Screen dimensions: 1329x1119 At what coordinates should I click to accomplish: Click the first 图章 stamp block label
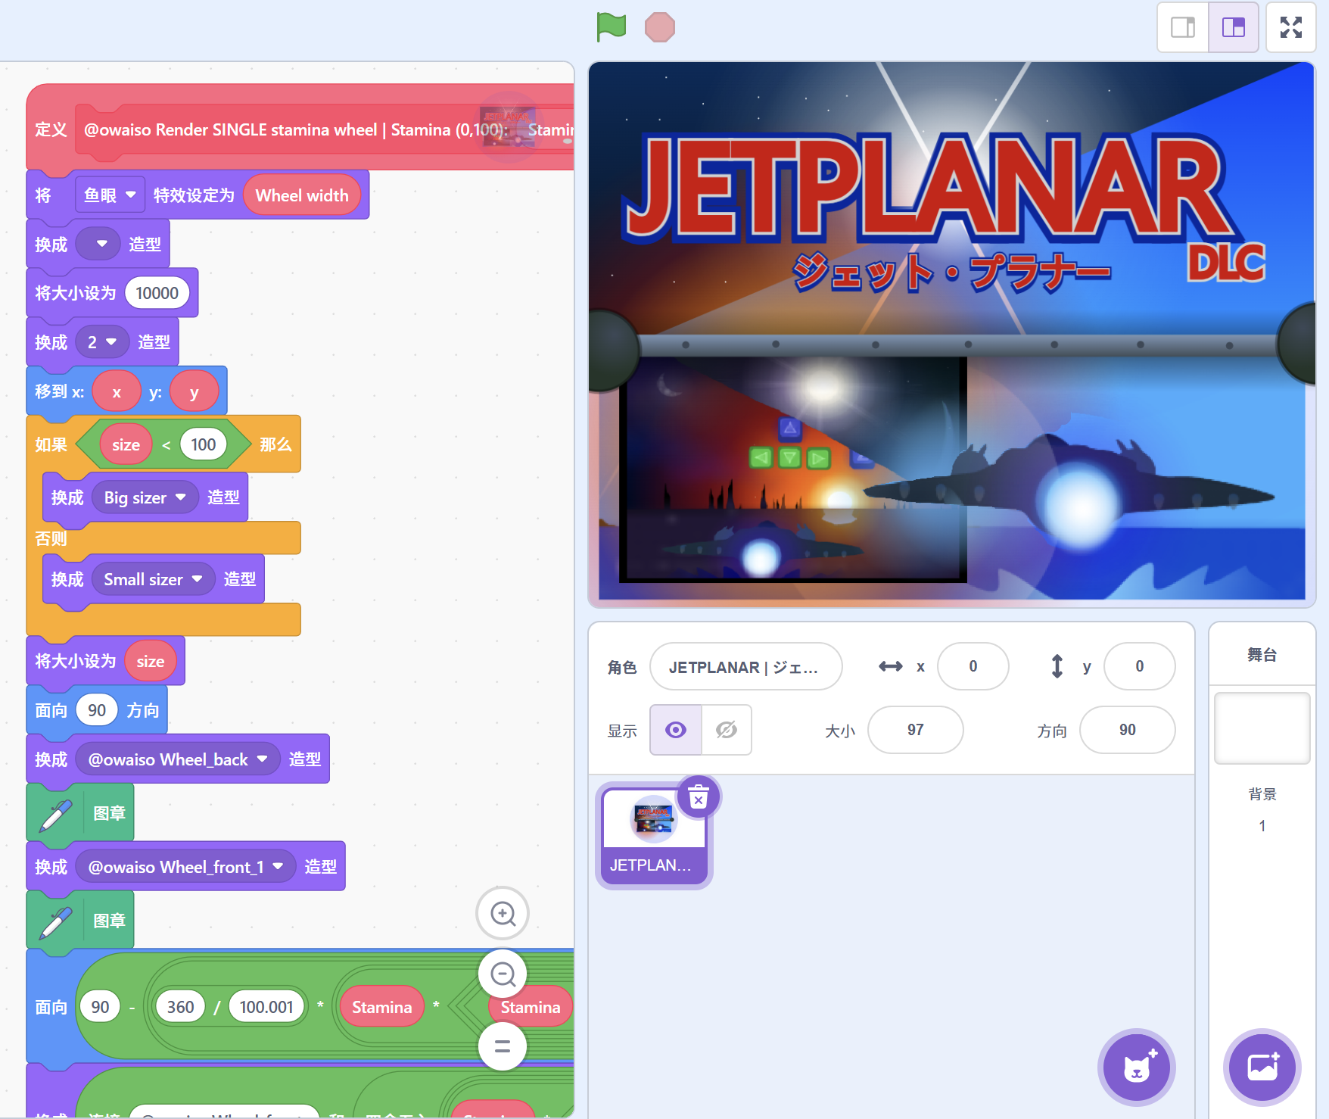tap(109, 814)
